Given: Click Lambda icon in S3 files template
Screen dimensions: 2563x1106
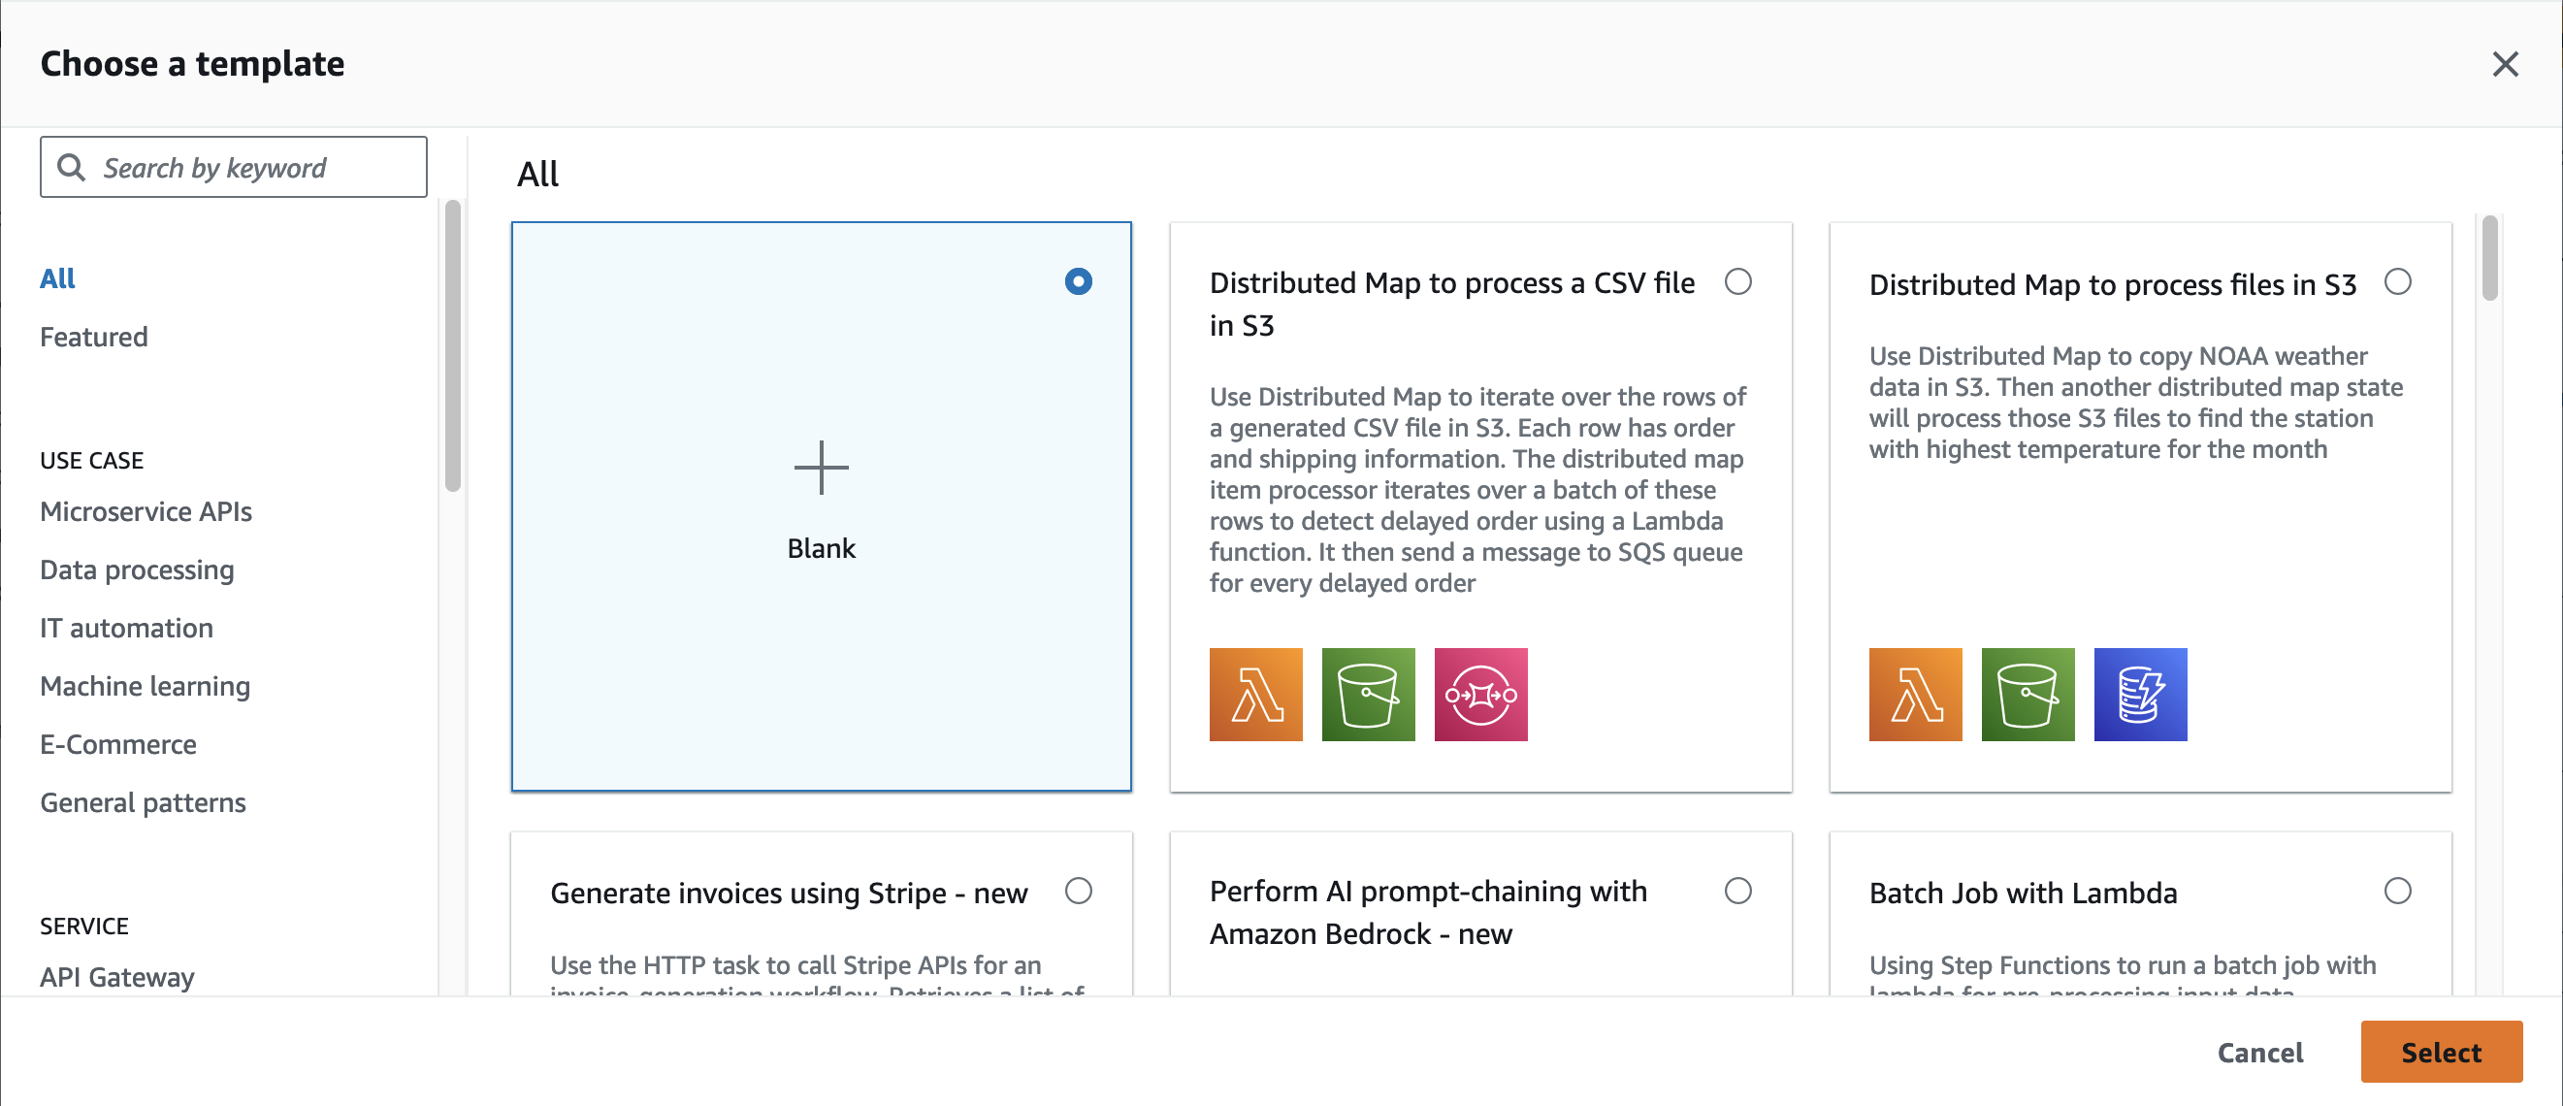Looking at the screenshot, I should coord(1915,695).
